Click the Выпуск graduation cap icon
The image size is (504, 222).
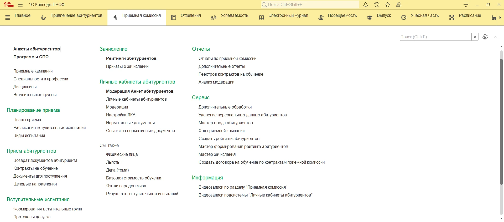(370, 18)
